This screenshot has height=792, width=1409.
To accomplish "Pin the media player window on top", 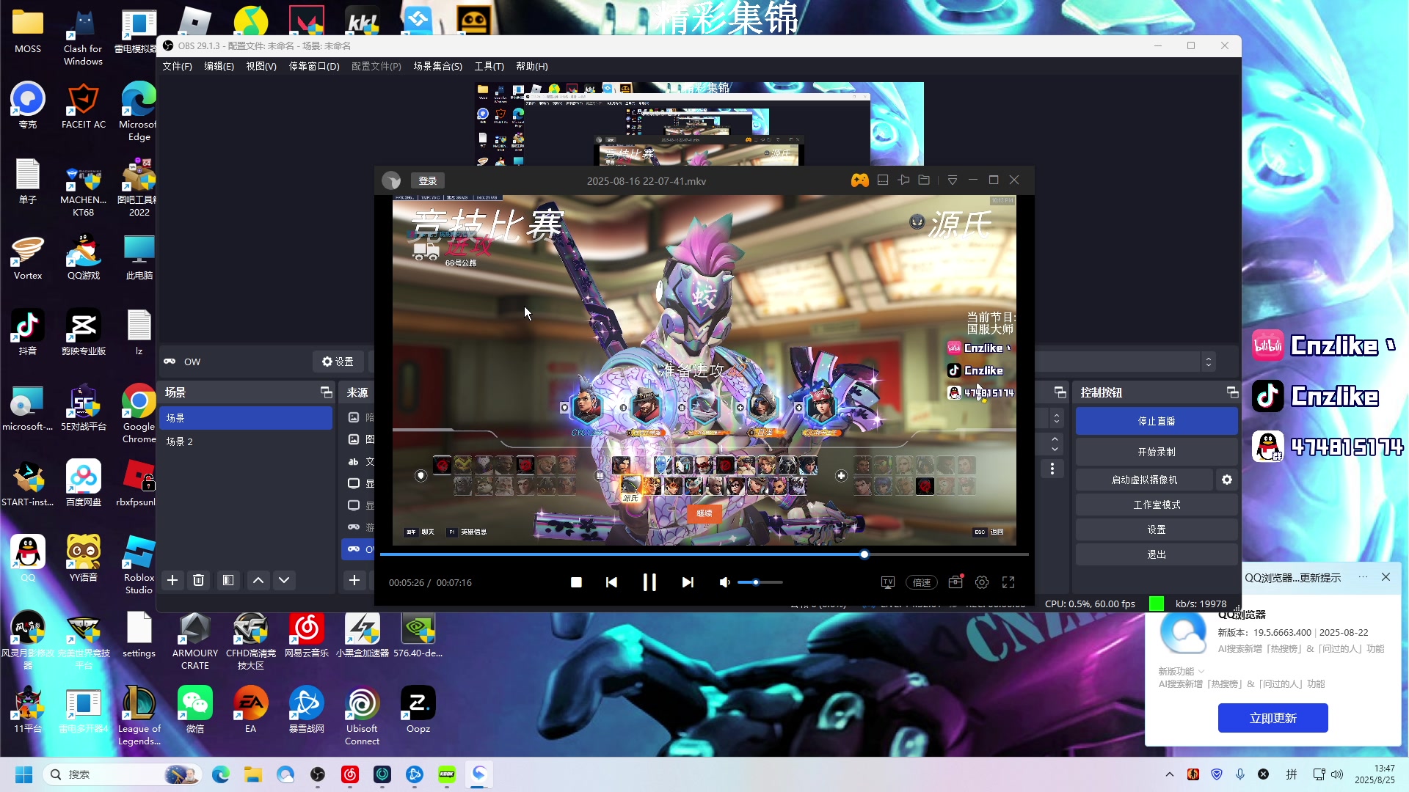I will pyautogui.click(x=904, y=180).
